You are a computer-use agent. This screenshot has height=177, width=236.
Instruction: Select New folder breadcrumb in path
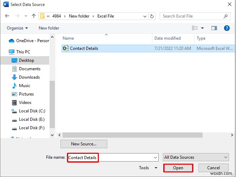(79, 16)
